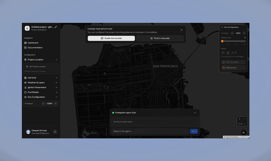Zoom in on the map

coord(239,119)
